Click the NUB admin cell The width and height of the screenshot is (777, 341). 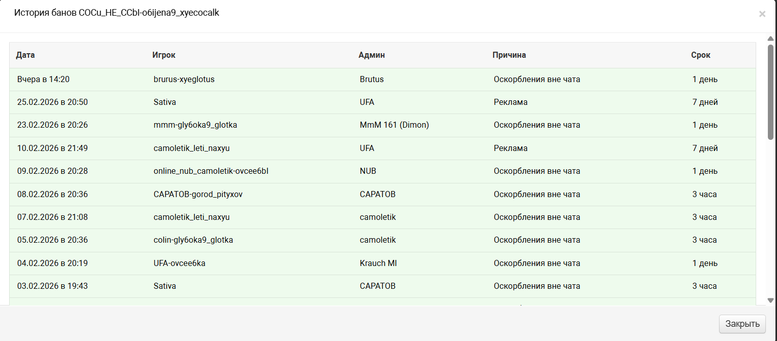[368, 171]
